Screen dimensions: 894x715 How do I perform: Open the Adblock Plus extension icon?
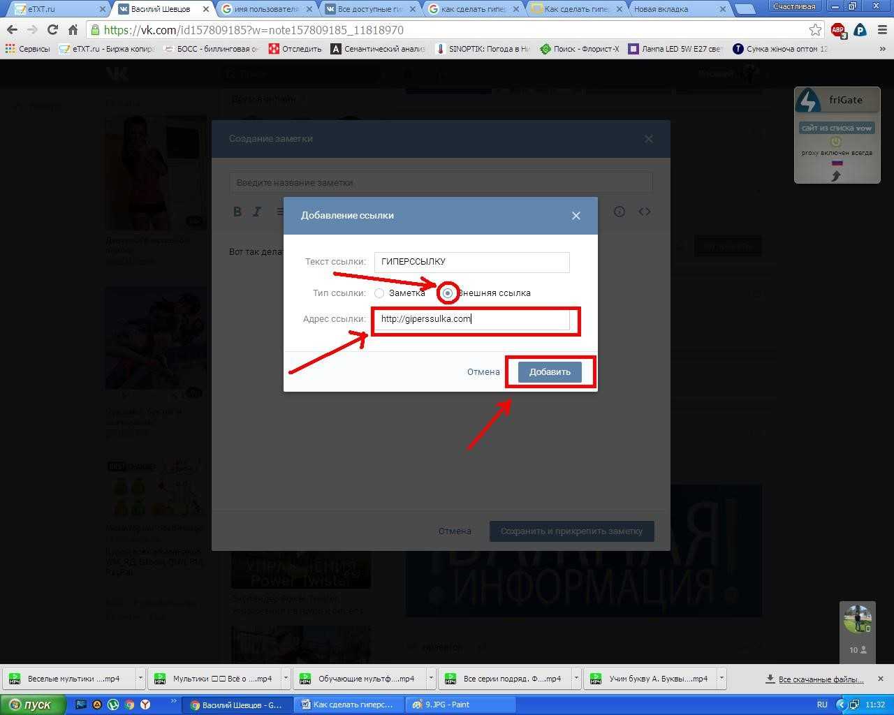[837, 30]
